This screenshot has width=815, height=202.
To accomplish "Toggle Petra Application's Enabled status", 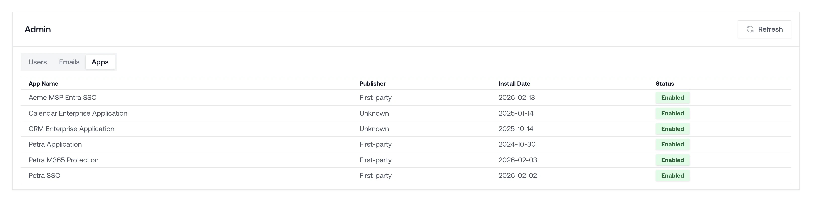I will tap(672, 144).
